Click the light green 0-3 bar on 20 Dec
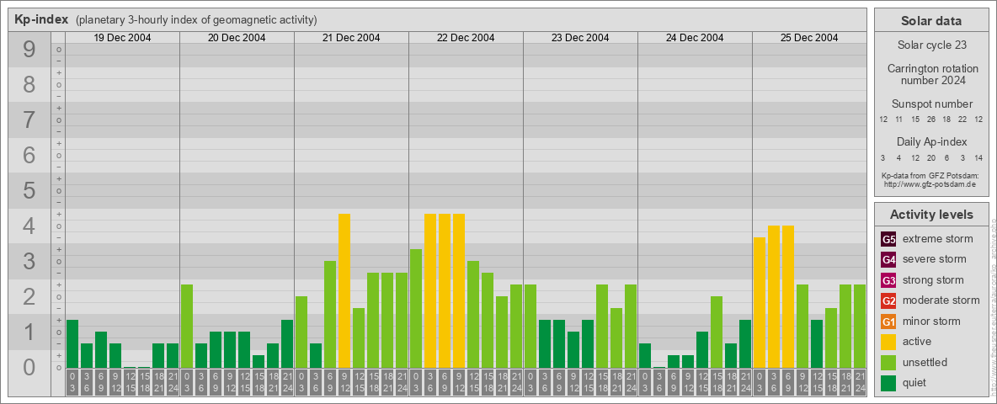The image size is (997, 404). coord(187,326)
